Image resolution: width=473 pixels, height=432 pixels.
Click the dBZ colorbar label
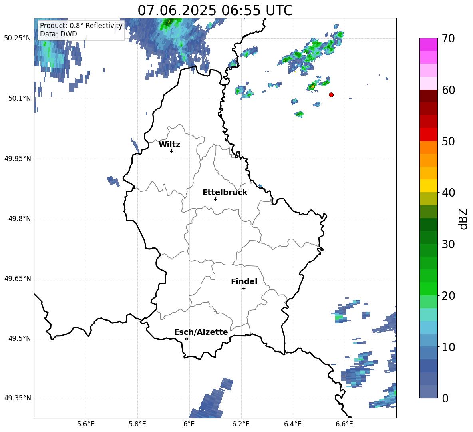coord(463,219)
